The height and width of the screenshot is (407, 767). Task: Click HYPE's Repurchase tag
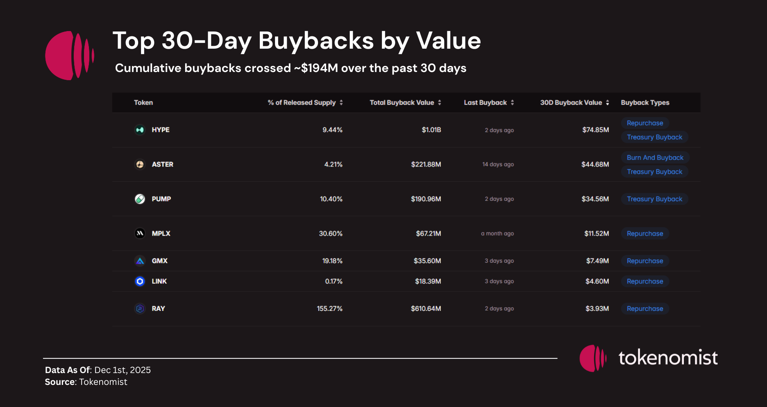click(645, 123)
